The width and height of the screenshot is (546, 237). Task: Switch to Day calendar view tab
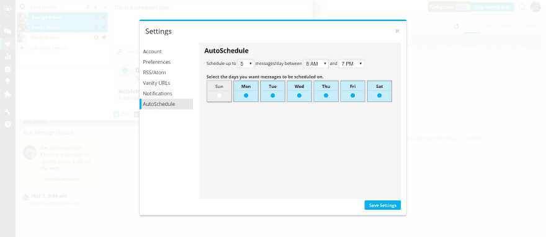pos(488,26)
